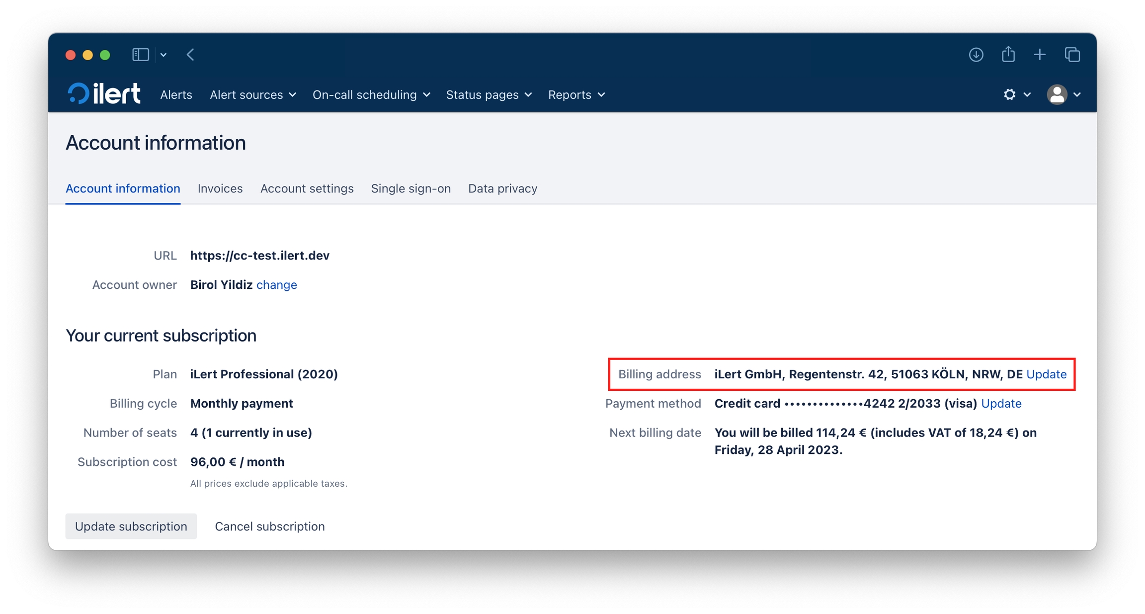The width and height of the screenshot is (1145, 614).
Task: Click Update next to Billing address
Action: [x=1046, y=374]
